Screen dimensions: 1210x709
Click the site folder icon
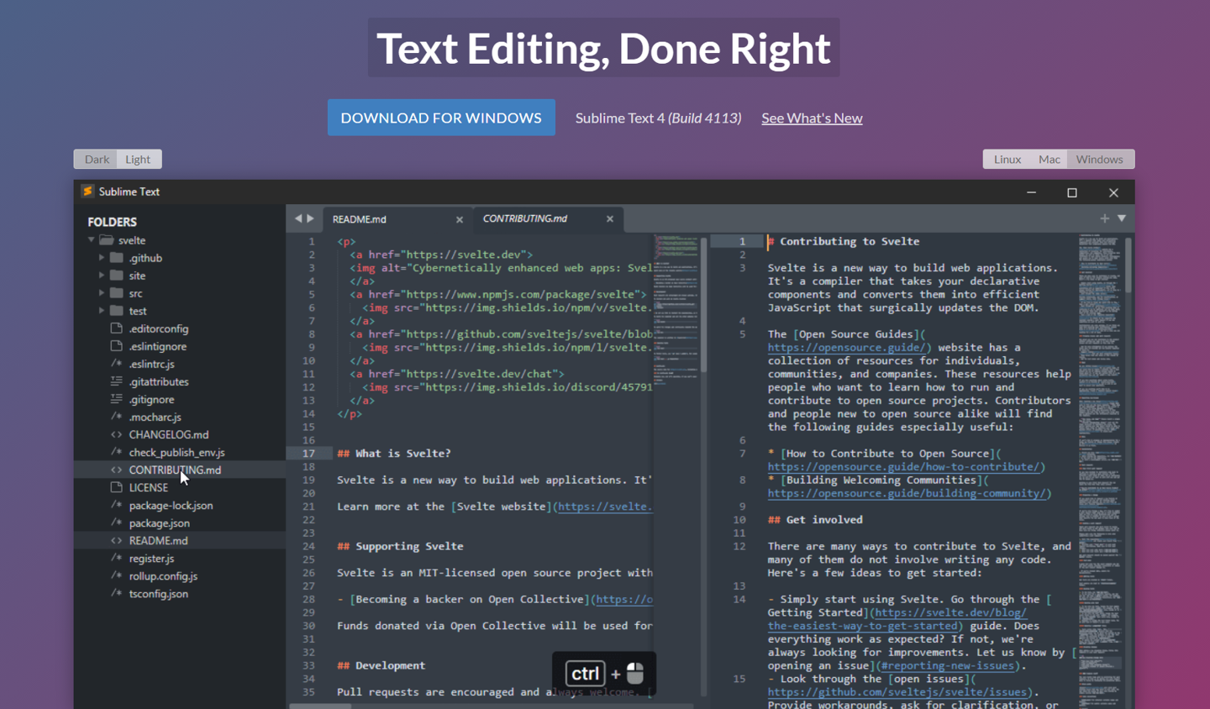coord(117,275)
